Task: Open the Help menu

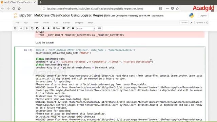Action: 90,23
